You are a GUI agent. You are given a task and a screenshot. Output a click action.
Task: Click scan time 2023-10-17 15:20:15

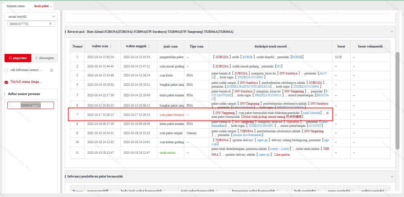pos(100,115)
